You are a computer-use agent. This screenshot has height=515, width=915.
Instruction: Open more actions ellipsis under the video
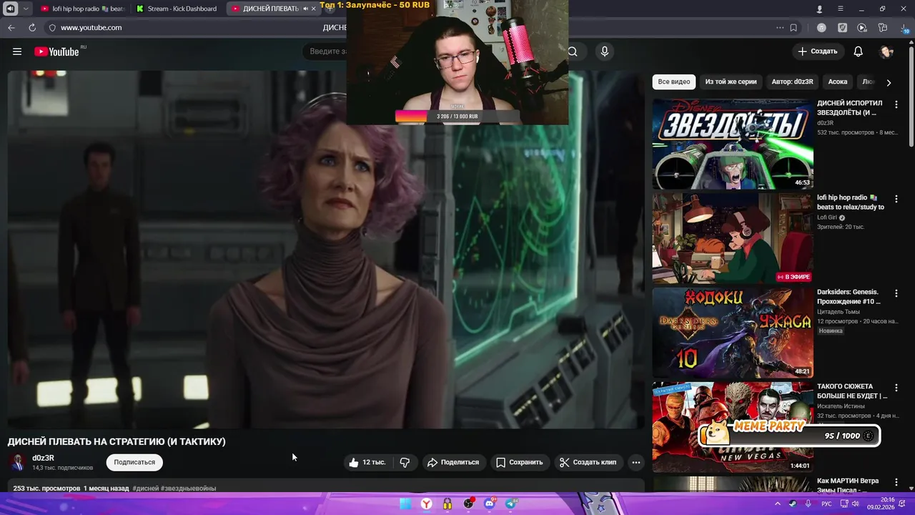pos(636,462)
